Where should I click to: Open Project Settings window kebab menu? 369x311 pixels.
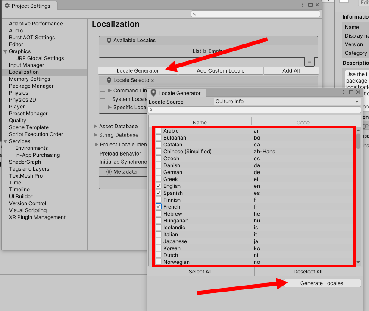click(303, 5)
